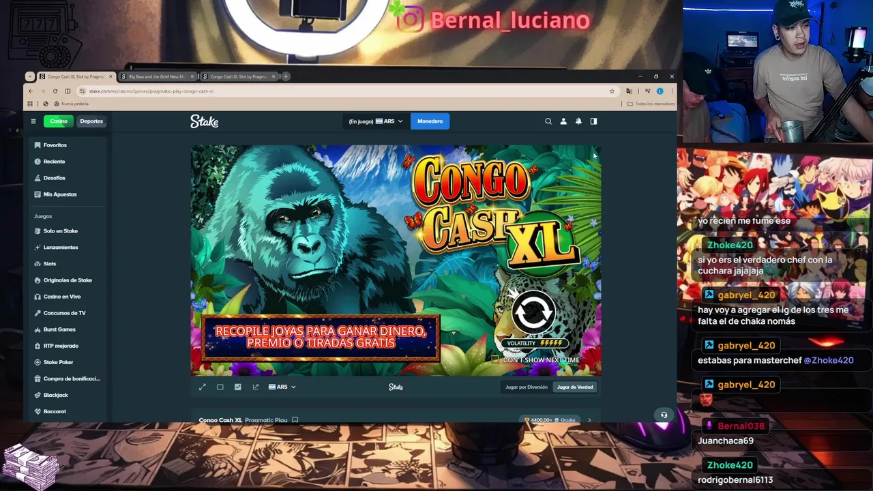Switch to theatre mode view
This screenshot has width=873, height=491.
point(220,387)
